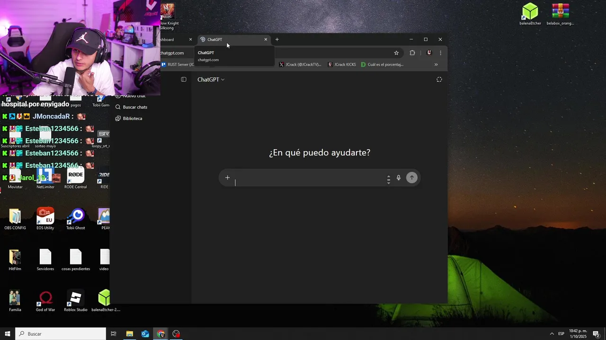This screenshot has height=340, width=606.
Task: Select the RODE Central desktop icon
Action: coord(76,178)
